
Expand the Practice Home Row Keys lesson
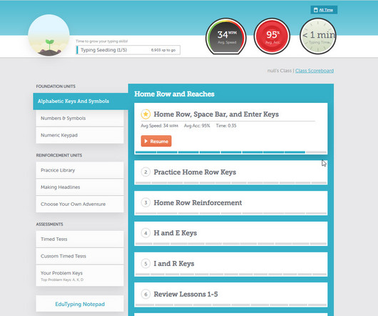(230, 172)
